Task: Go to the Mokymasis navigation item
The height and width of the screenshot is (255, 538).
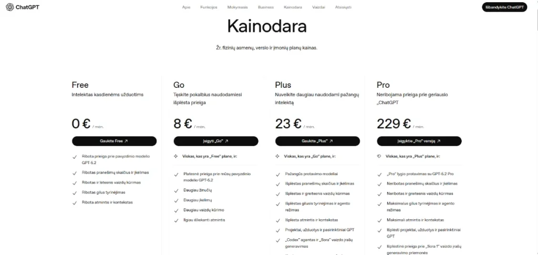Action: 237,7
